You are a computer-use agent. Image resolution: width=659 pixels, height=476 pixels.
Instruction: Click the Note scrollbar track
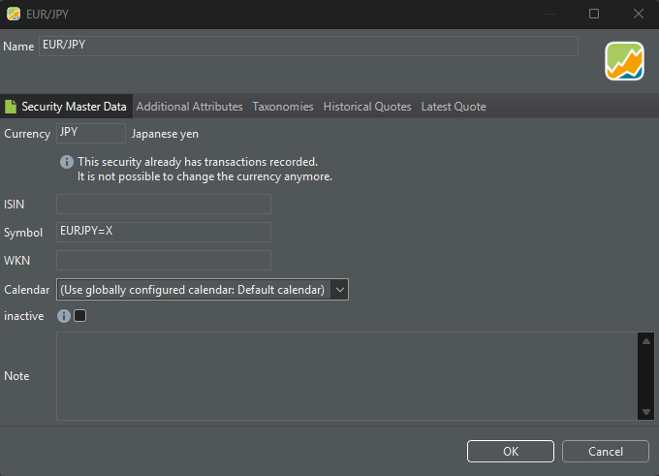(646, 376)
